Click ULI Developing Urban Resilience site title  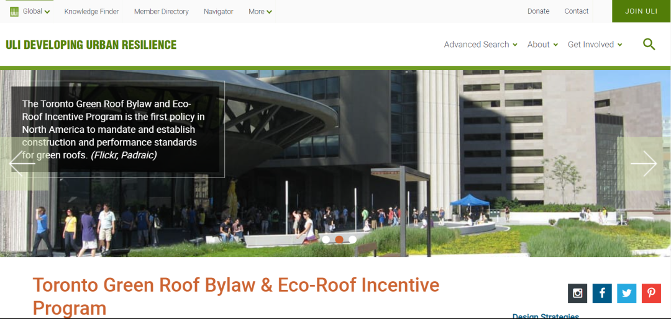coord(91,45)
